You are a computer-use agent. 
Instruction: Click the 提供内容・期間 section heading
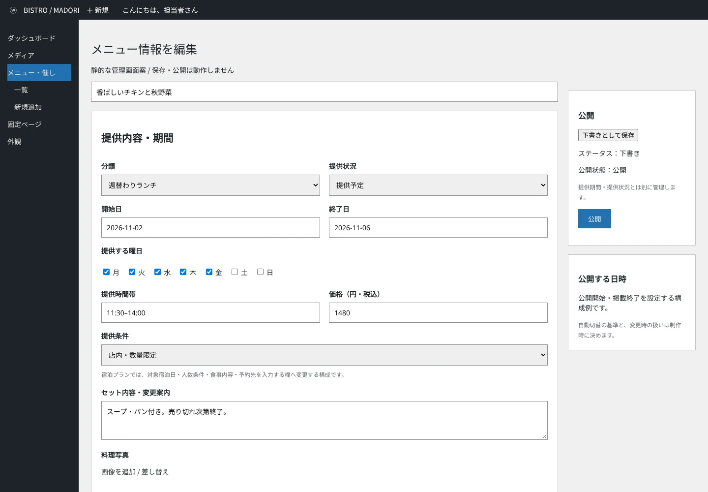(x=137, y=138)
